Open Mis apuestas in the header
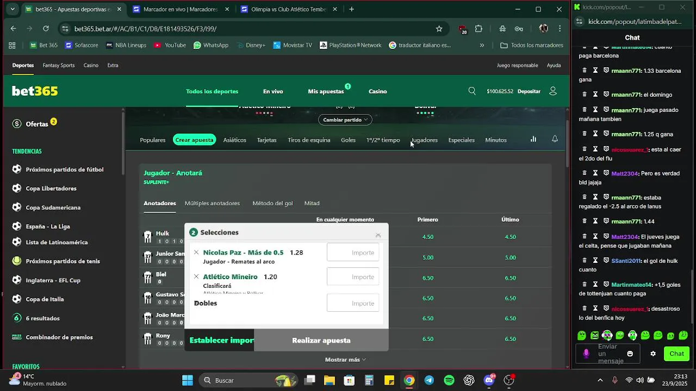Screen dimensions: 696x391 click(326, 91)
